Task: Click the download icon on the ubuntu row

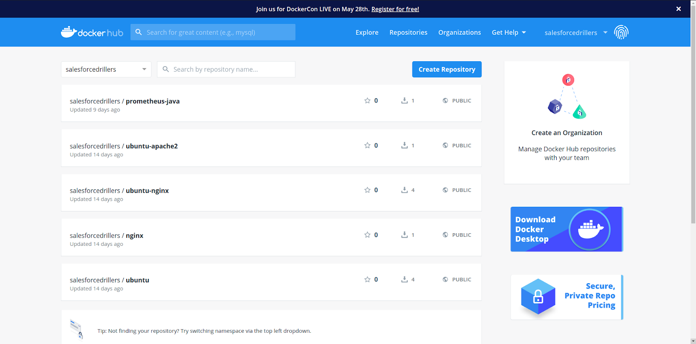Action: click(x=405, y=279)
